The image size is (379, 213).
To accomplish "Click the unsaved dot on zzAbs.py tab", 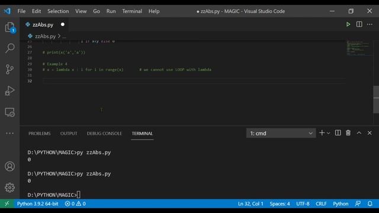I will [63, 24].
